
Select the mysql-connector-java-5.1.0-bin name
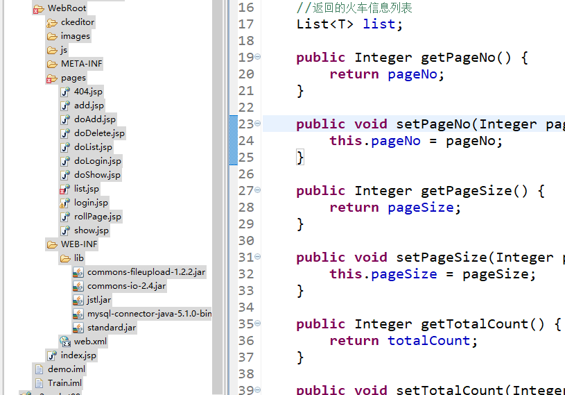(149, 314)
